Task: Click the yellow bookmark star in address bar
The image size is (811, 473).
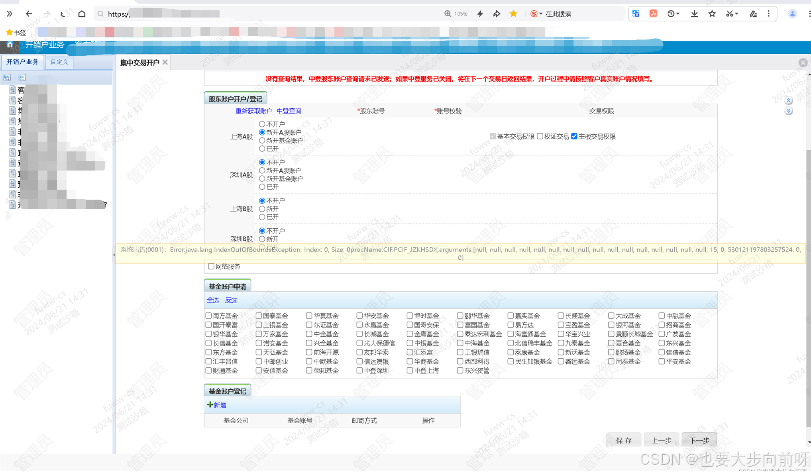Action: (513, 14)
